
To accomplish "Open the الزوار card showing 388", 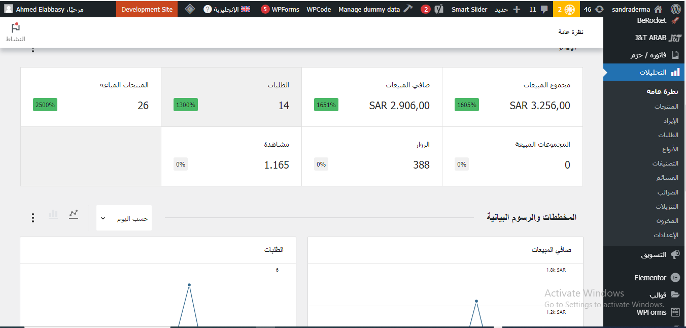I will point(372,156).
